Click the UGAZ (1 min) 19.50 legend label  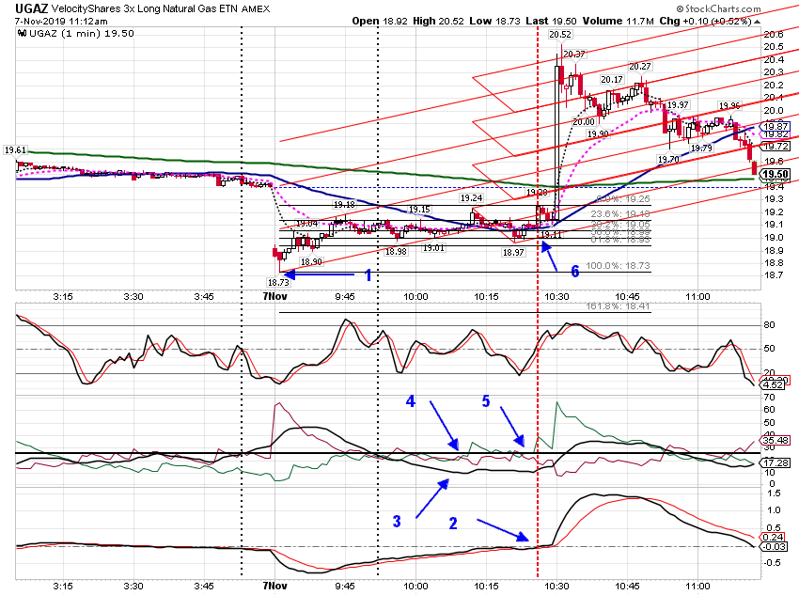point(82,34)
